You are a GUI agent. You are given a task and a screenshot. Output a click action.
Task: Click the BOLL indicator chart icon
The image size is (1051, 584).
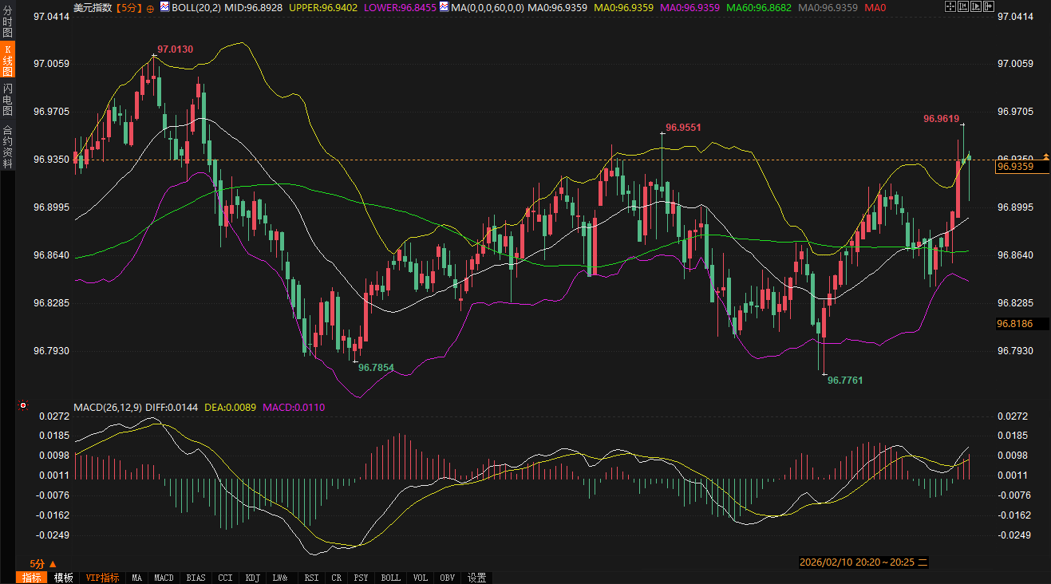pos(164,6)
